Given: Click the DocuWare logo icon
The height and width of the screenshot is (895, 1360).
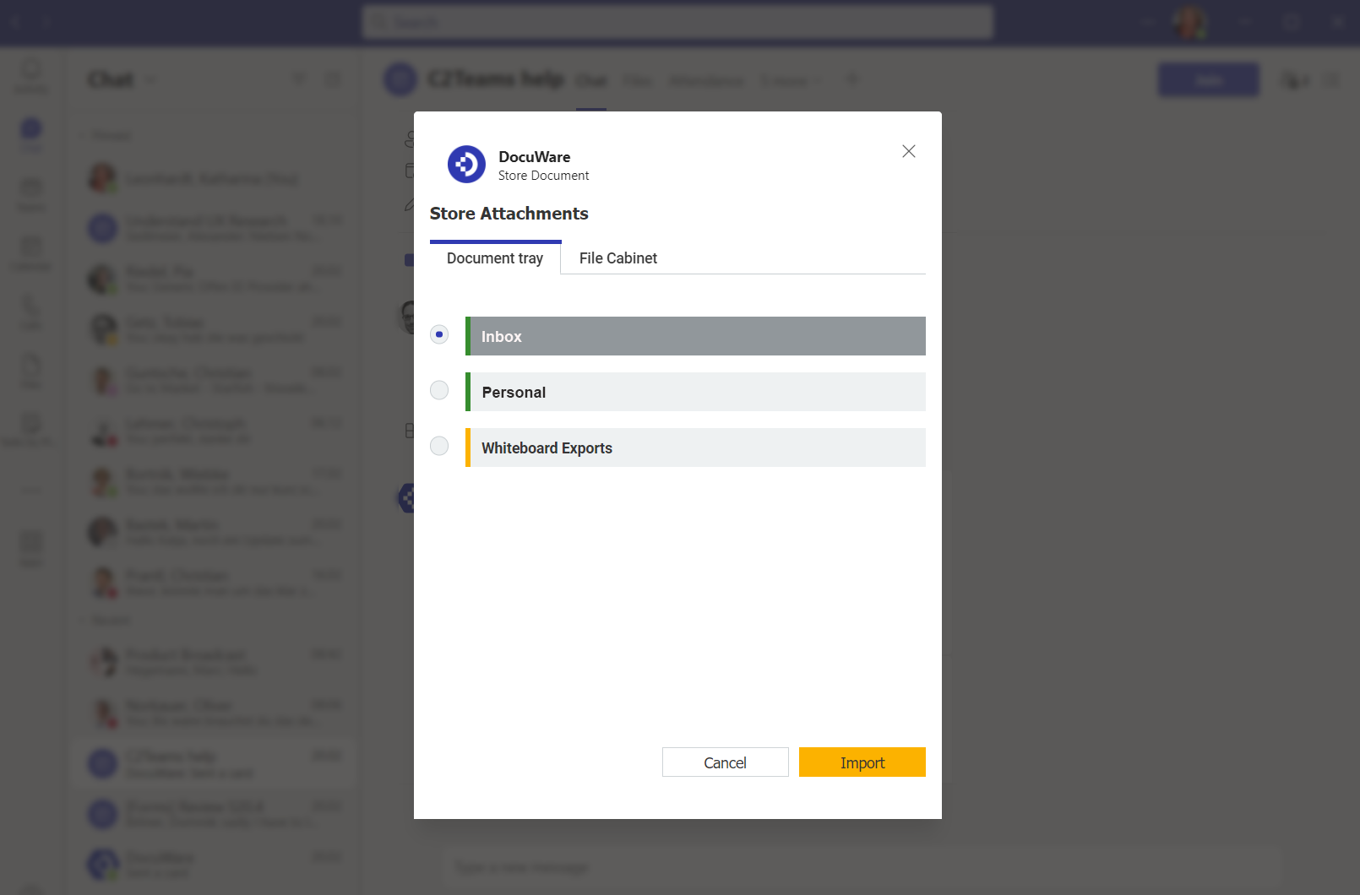Looking at the screenshot, I should tap(466, 165).
